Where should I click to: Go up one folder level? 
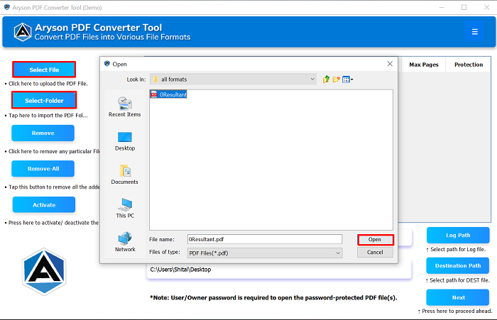[326, 79]
